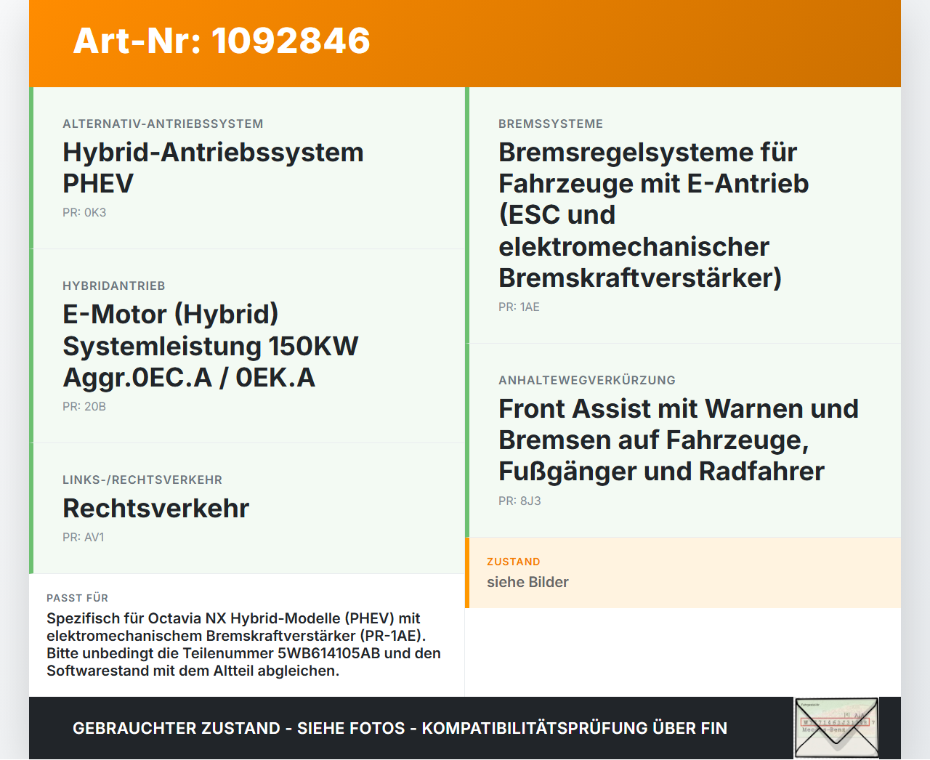Select E-Motor (Hybrid) Systemleistung 150KW text
The width and height of the screenshot is (930, 760).
coord(211,346)
